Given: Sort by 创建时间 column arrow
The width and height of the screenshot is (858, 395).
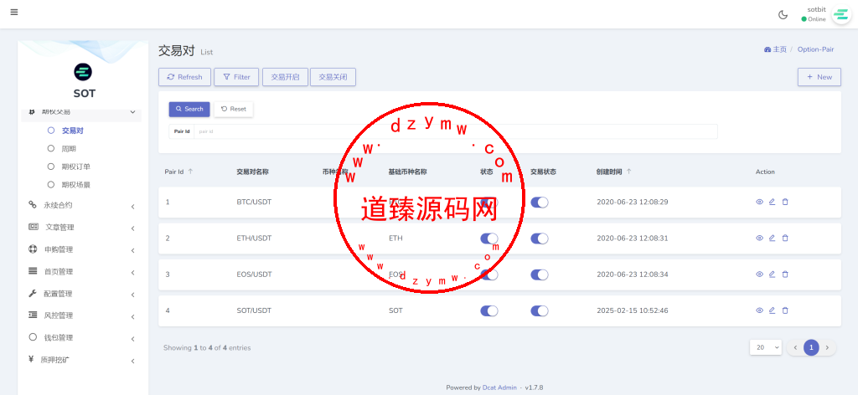Looking at the screenshot, I should 628,171.
